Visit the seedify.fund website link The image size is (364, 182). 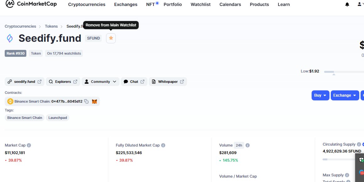(x=24, y=81)
